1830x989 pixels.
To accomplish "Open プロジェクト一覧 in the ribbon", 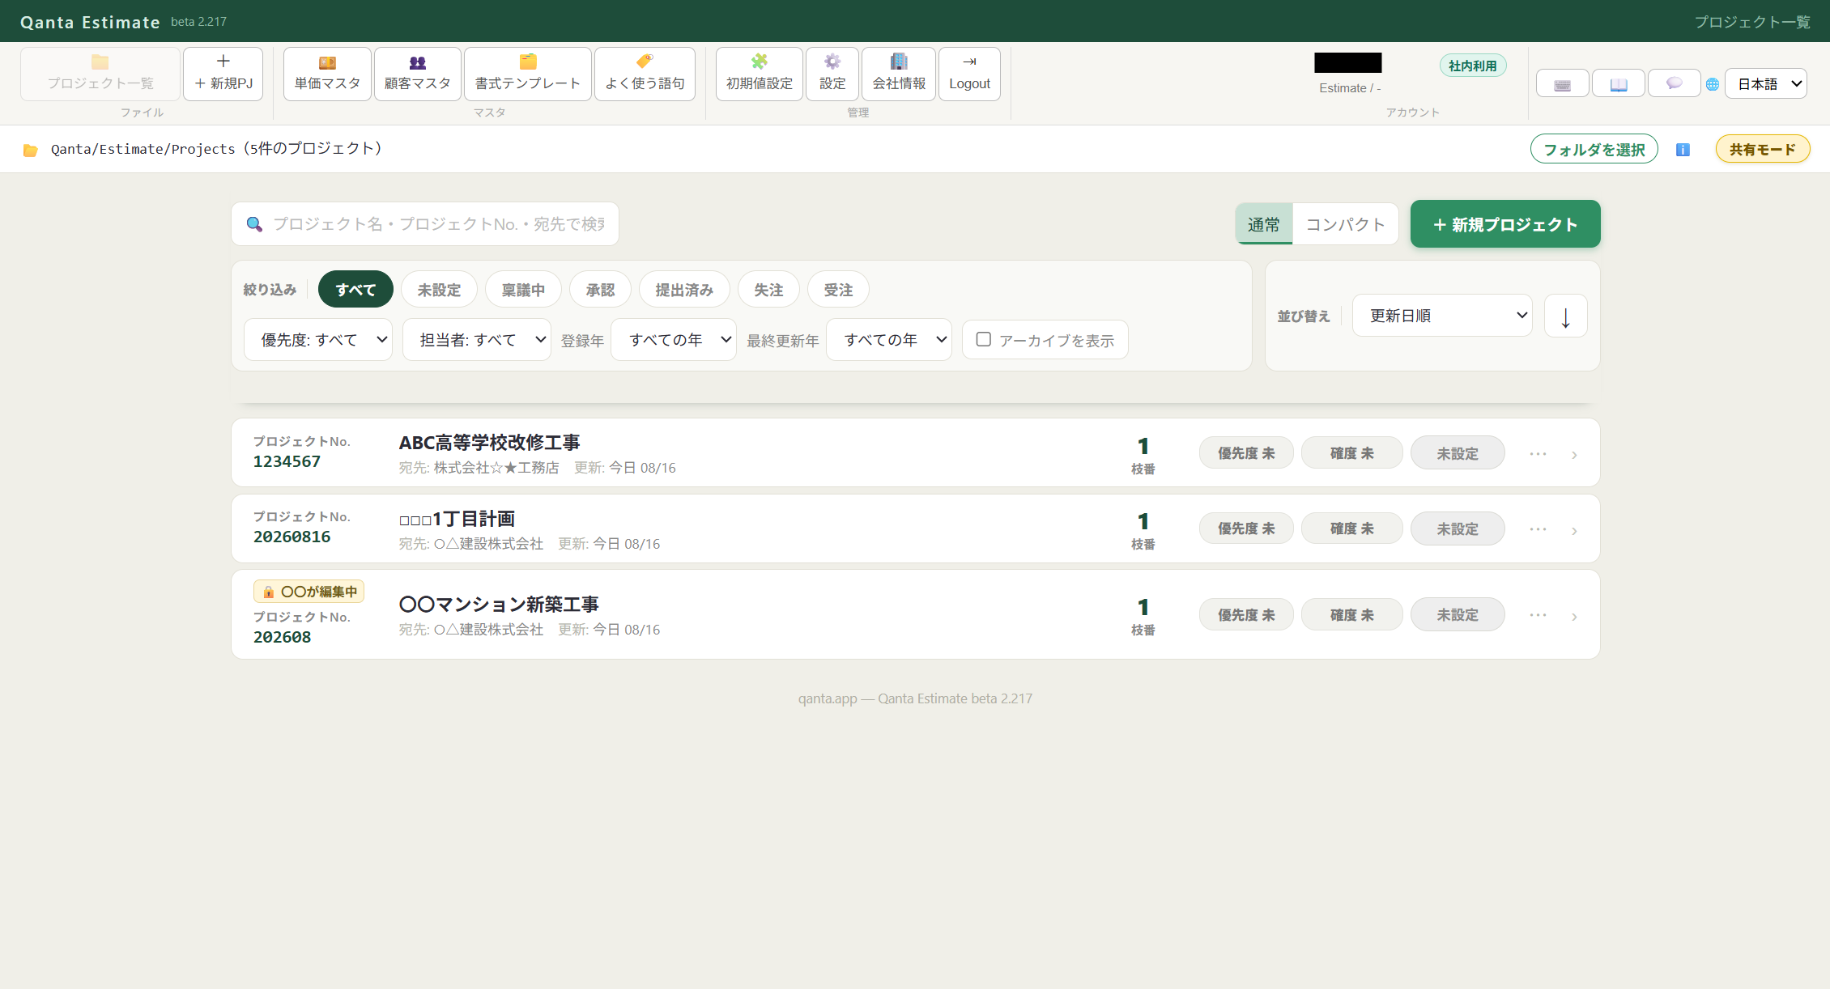I will [100, 74].
